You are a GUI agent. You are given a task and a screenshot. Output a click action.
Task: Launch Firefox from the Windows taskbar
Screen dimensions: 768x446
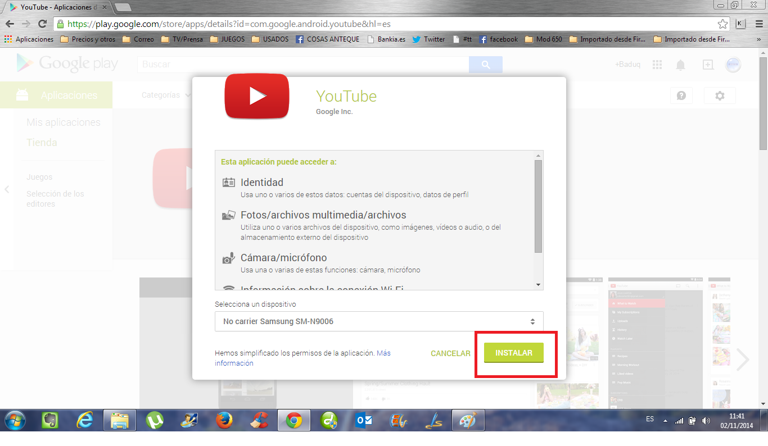224,420
